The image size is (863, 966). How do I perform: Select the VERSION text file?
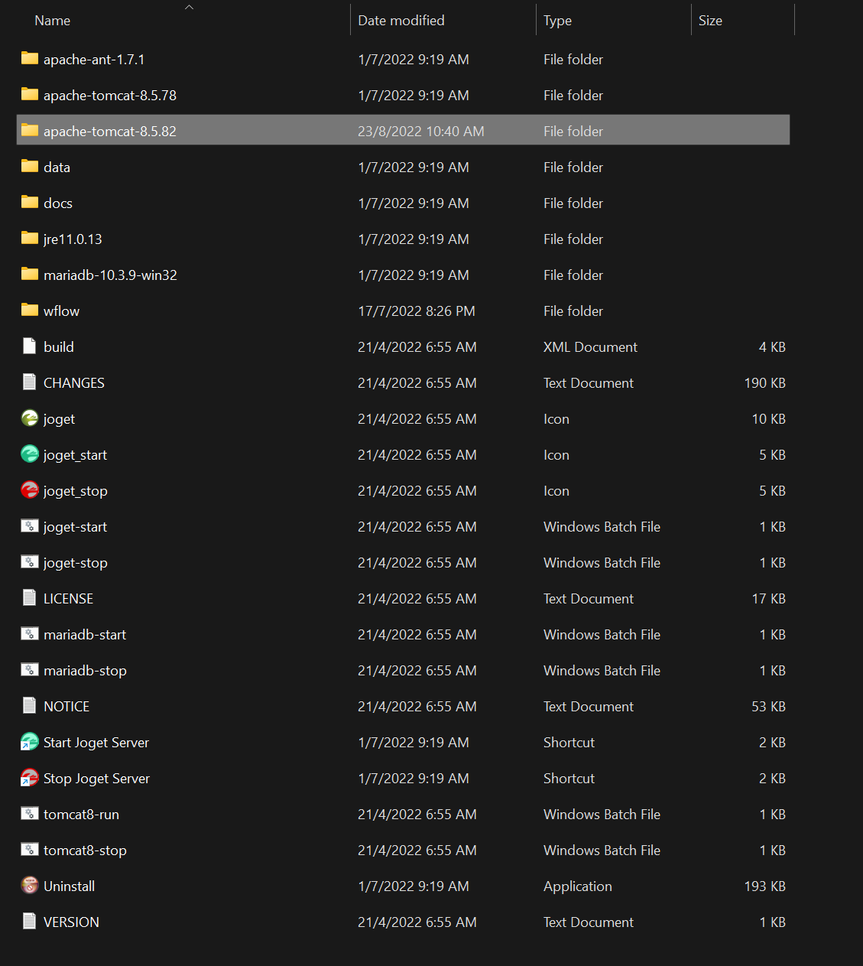pyautogui.click(x=71, y=922)
